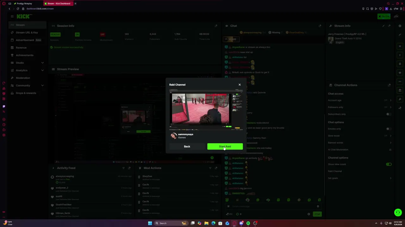Reload the dashboard page

(18, 9)
